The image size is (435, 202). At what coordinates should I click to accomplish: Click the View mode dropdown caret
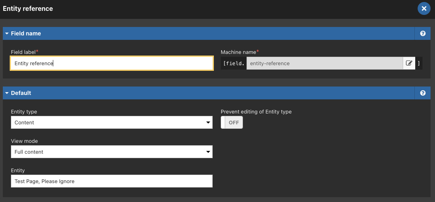click(x=208, y=152)
